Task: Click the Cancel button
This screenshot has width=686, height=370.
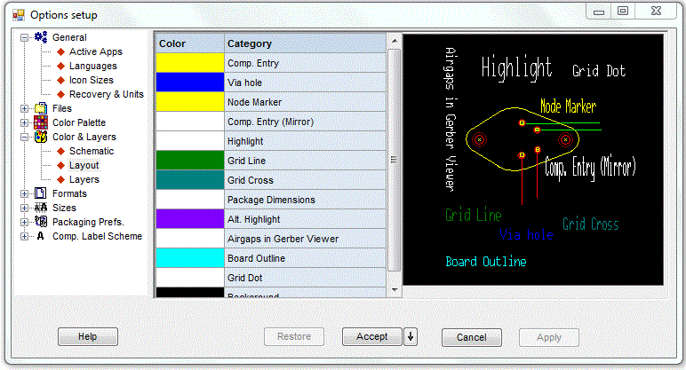Action: click(x=472, y=337)
